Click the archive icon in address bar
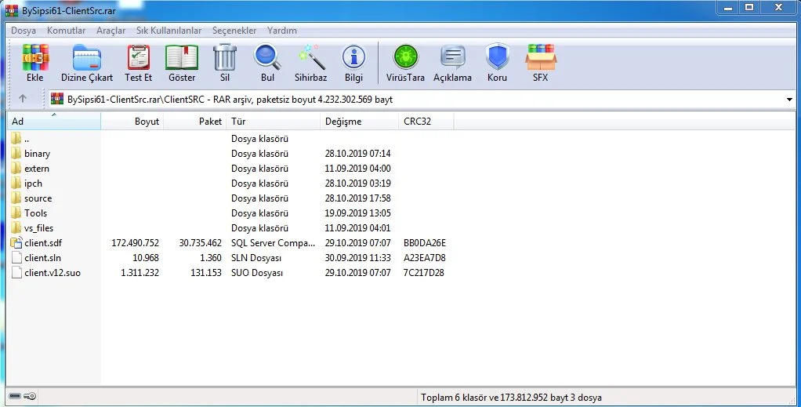The width and height of the screenshot is (801, 407). click(x=57, y=99)
